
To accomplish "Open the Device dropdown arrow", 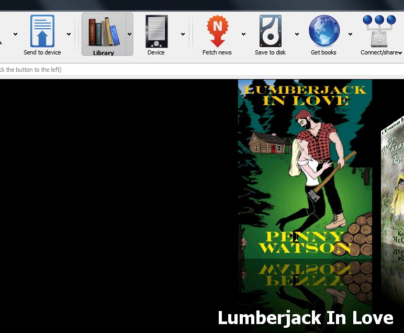I will (x=183, y=34).
